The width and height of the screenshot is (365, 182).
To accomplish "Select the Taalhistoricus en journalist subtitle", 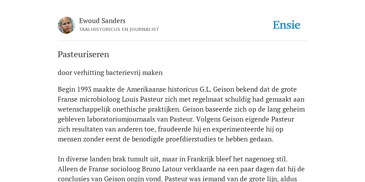I will click(x=119, y=30).
